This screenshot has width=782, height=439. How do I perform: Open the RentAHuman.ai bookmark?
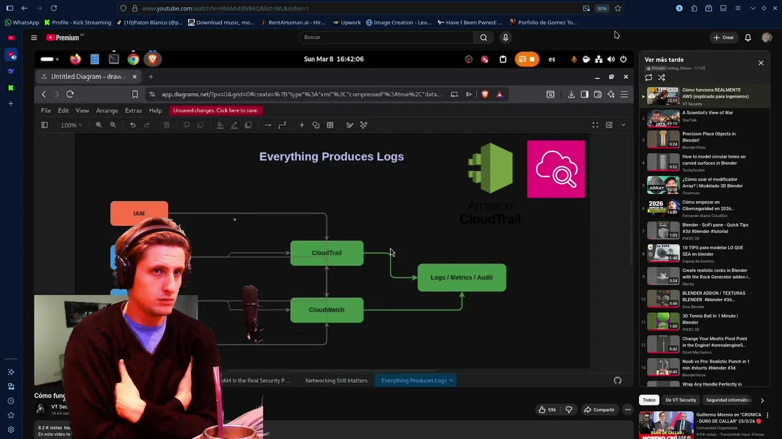[293, 23]
